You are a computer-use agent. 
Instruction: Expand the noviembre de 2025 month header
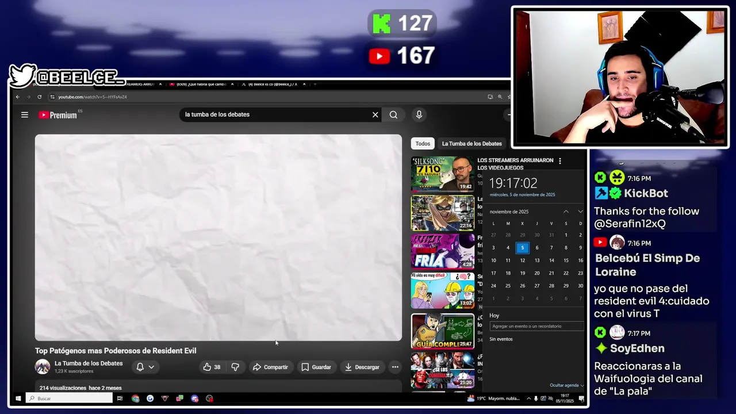coord(509,212)
